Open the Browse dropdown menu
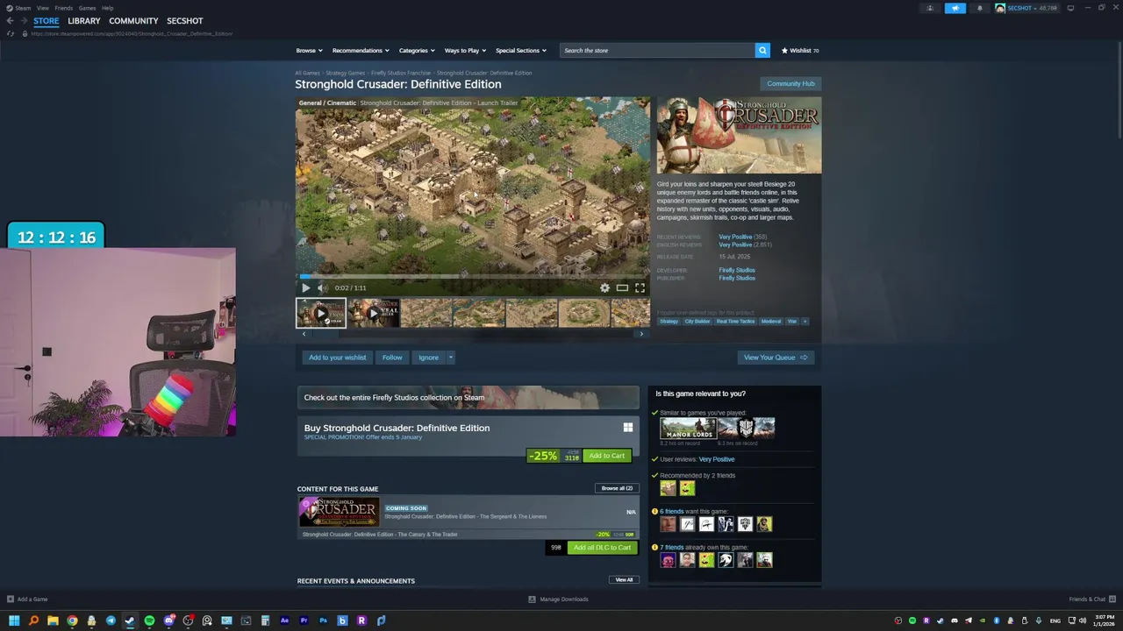Screen dimensions: 1123x631 tap(309, 50)
